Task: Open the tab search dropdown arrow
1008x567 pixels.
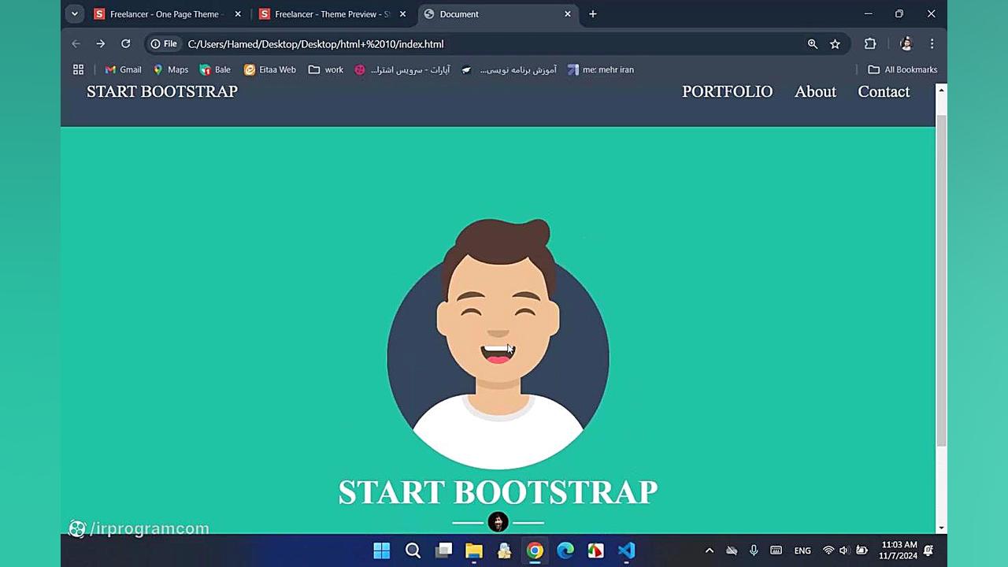Action: pos(74,13)
